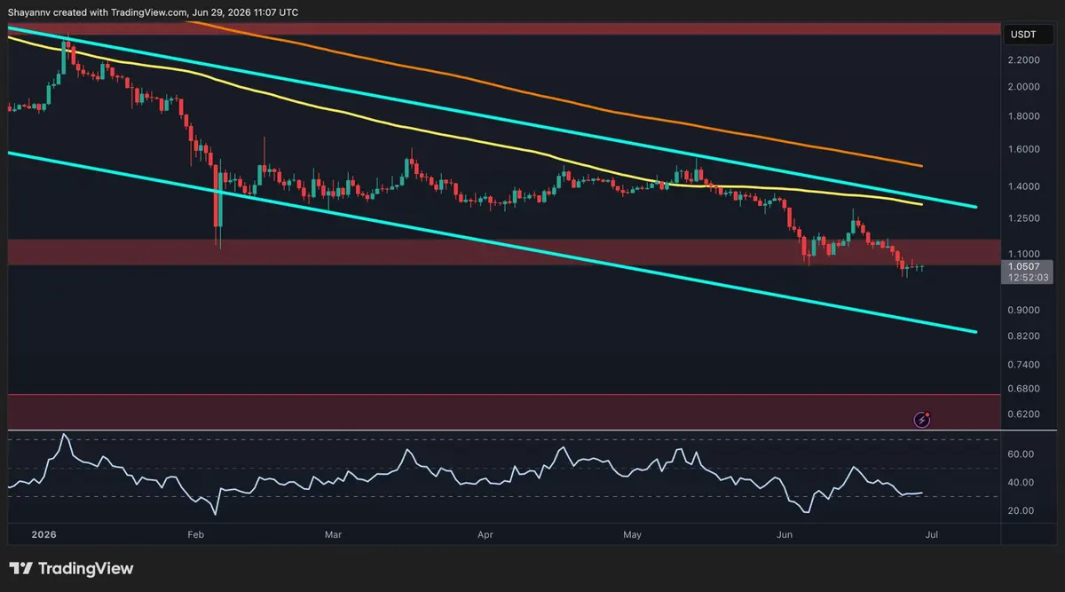Click the 0.9000 price axis label
The image size is (1065, 592).
pos(1024,310)
